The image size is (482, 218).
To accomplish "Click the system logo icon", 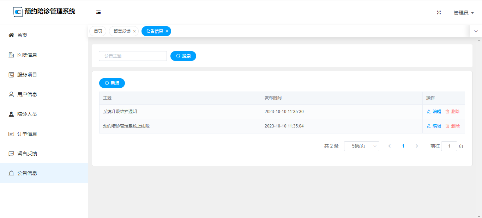I will (18, 12).
